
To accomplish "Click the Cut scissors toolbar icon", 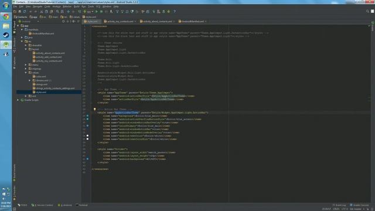I will click(42, 12).
